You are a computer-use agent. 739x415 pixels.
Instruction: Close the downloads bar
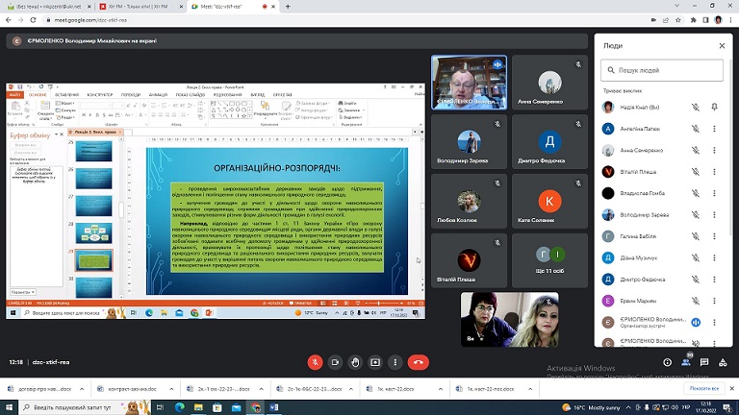tap(731, 389)
